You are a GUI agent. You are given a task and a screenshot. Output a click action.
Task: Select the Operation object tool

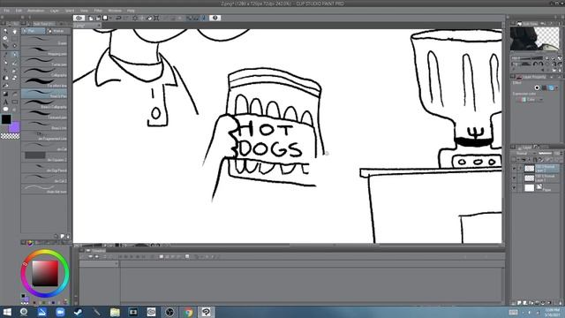point(5,39)
